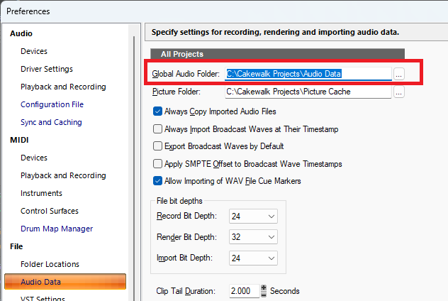Enable Export Broadcast Waves by Default
448x301 pixels.
(x=157, y=146)
